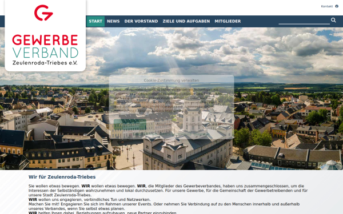Open the NEWS menu item

click(x=113, y=21)
